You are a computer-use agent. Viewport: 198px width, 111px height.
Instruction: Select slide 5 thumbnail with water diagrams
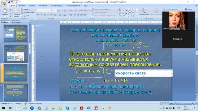click(x=15, y=53)
